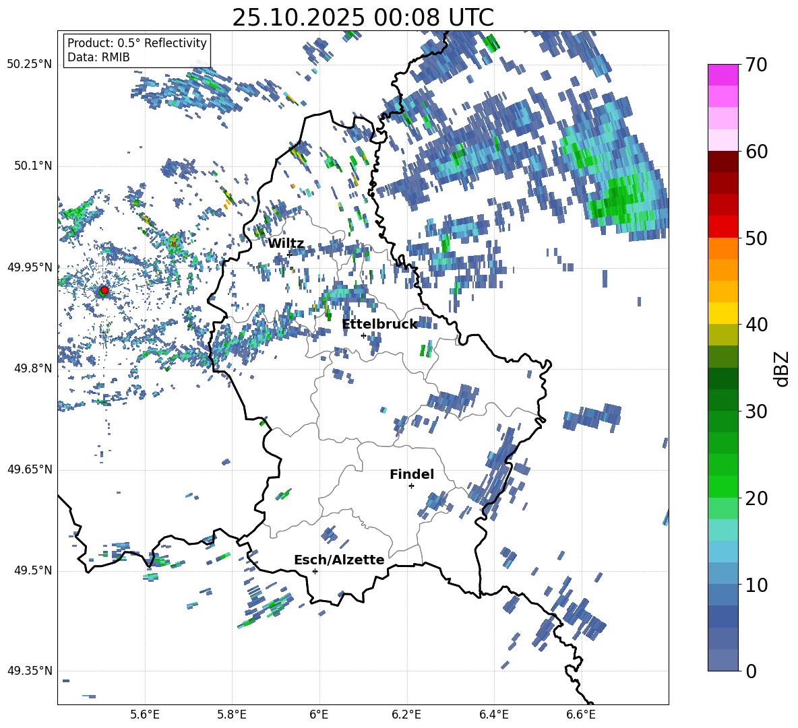Click the green 20 dBZ colorbar segment
The height and width of the screenshot is (728, 798).
click(x=723, y=486)
